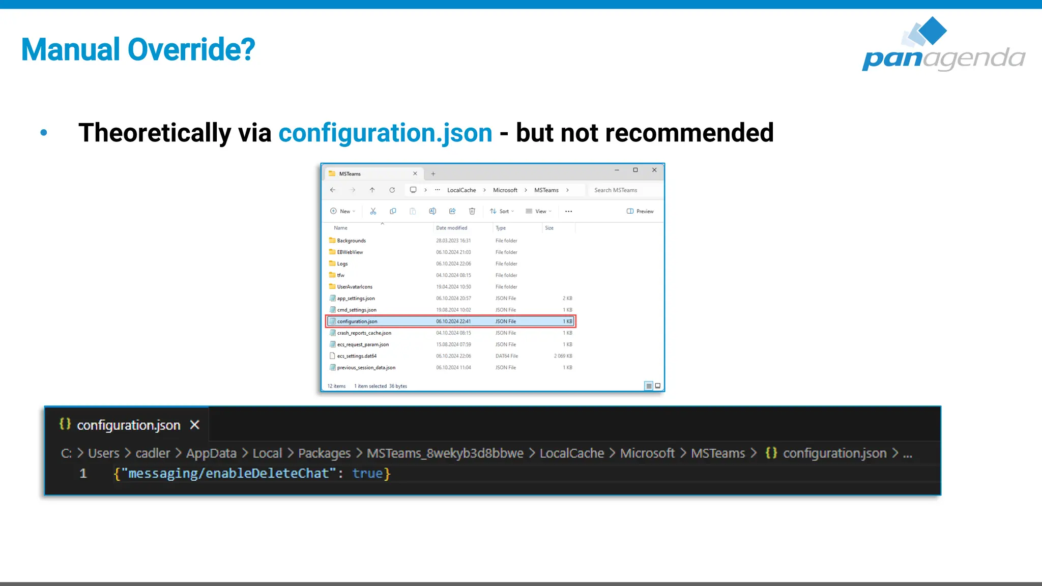Image resolution: width=1042 pixels, height=586 pixels.
Task: Close the MSTeams Explorer tab
Action: (415, 173)
